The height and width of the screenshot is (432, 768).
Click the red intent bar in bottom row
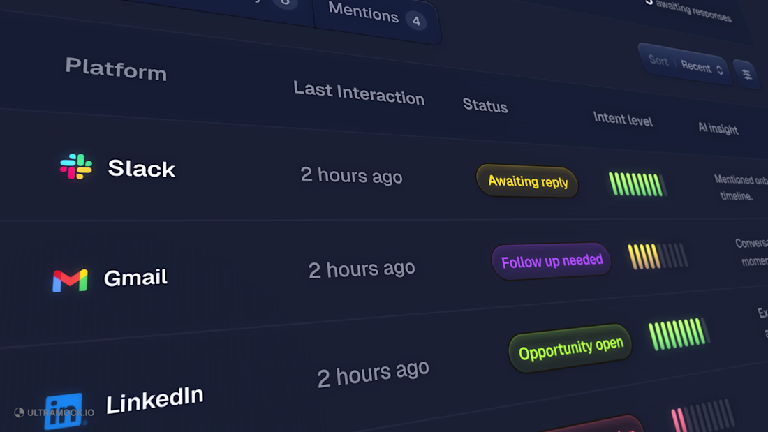coord(702,417)
